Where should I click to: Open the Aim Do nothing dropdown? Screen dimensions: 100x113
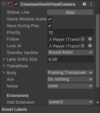click(70, 79)
